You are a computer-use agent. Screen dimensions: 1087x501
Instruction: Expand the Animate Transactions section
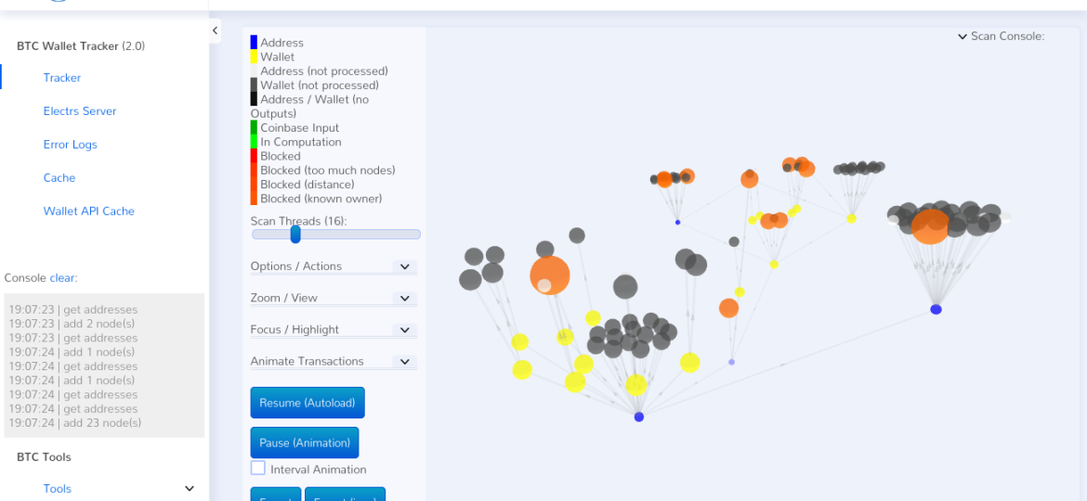(x=404, y=361)
